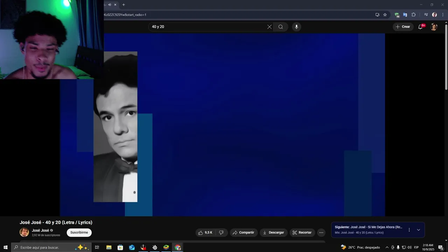Click the microphone tray icon

(x=398, y=247)
